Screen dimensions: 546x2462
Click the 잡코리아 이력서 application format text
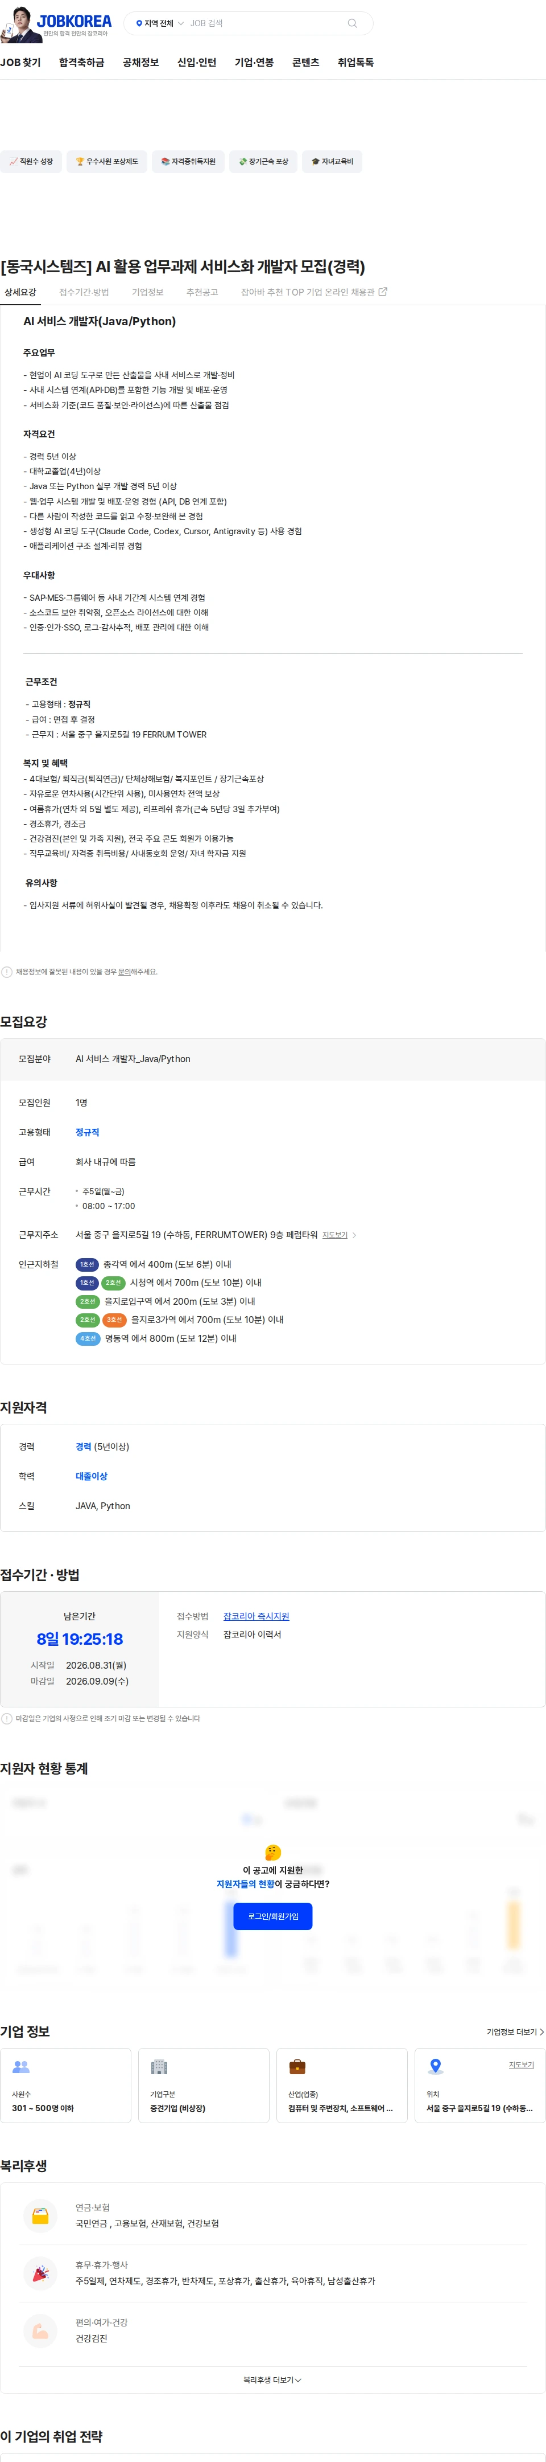[252, 1634]
